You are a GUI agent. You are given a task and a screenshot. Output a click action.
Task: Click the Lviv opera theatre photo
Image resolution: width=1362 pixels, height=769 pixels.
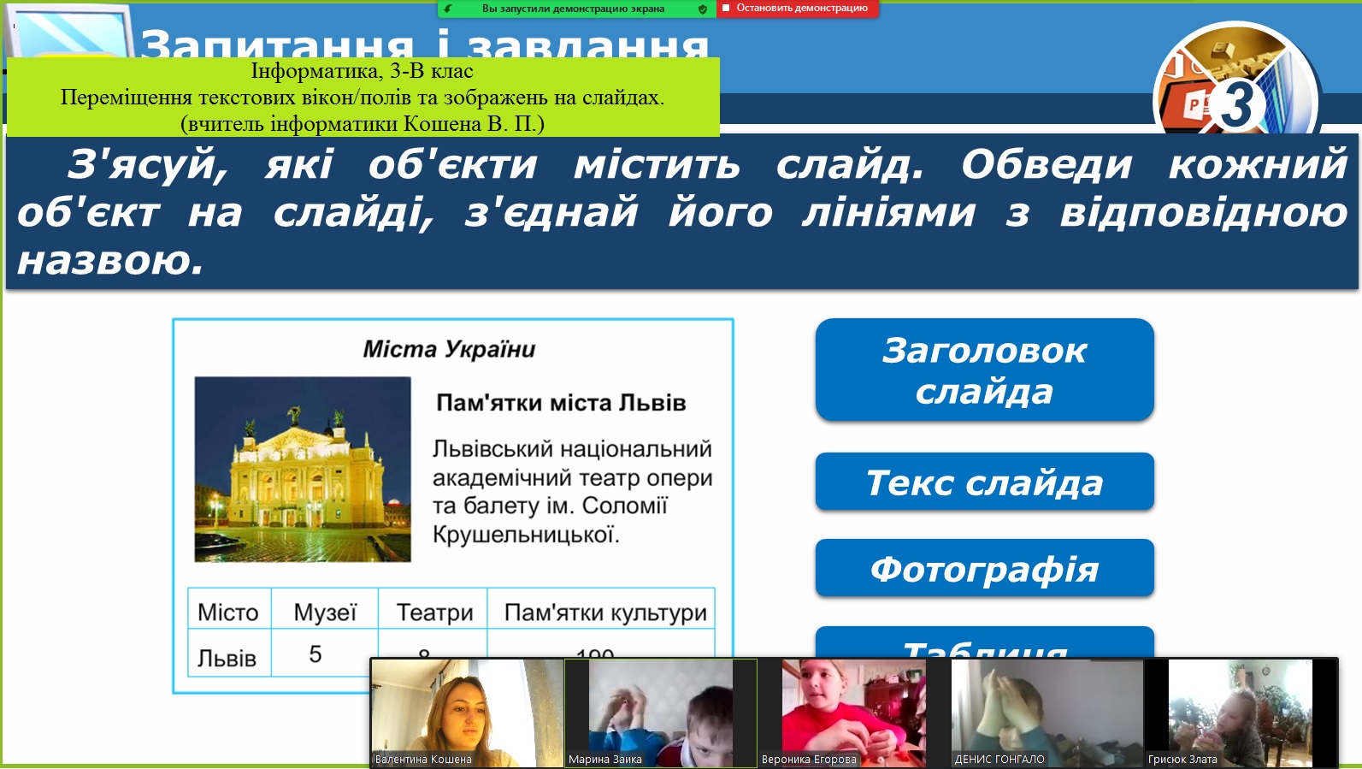pyautogui.click(x=303, y=469)
